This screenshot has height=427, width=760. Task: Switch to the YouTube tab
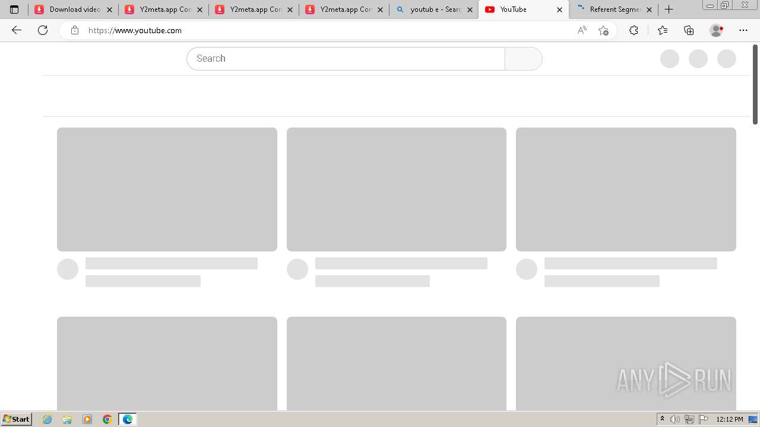click(x=523, y=9)
